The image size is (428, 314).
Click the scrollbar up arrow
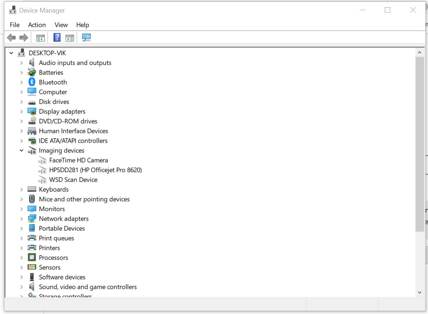420,53
